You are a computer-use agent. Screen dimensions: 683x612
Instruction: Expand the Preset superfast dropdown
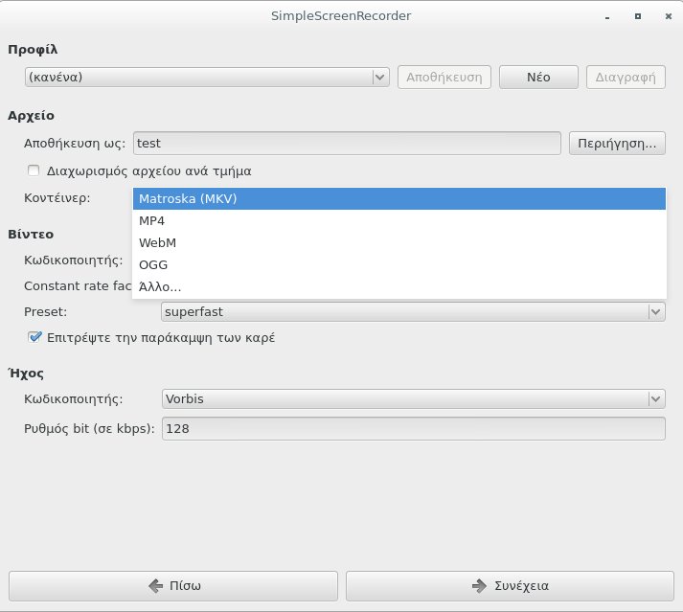click(413, 311)
